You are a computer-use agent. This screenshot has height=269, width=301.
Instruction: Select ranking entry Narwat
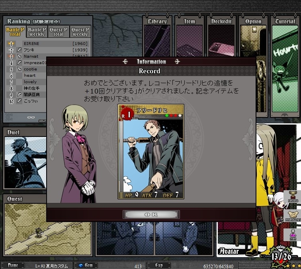pos(31,56)
